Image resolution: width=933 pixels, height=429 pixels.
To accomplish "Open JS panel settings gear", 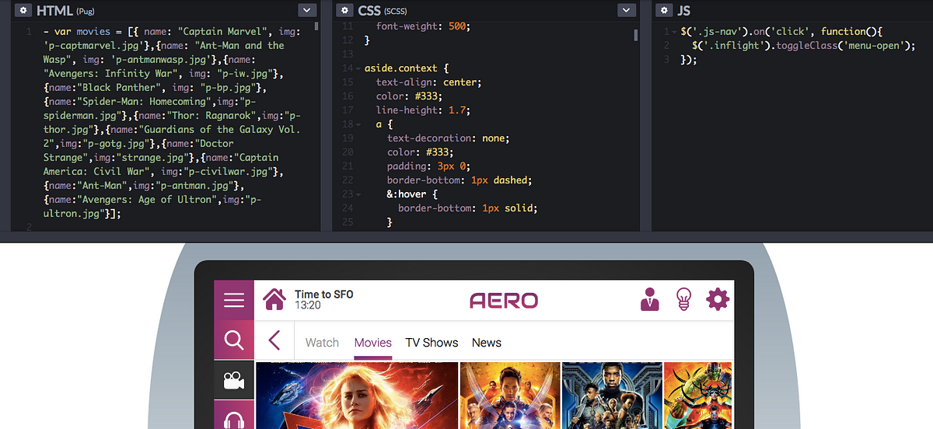I will click(x=664, y=10).
